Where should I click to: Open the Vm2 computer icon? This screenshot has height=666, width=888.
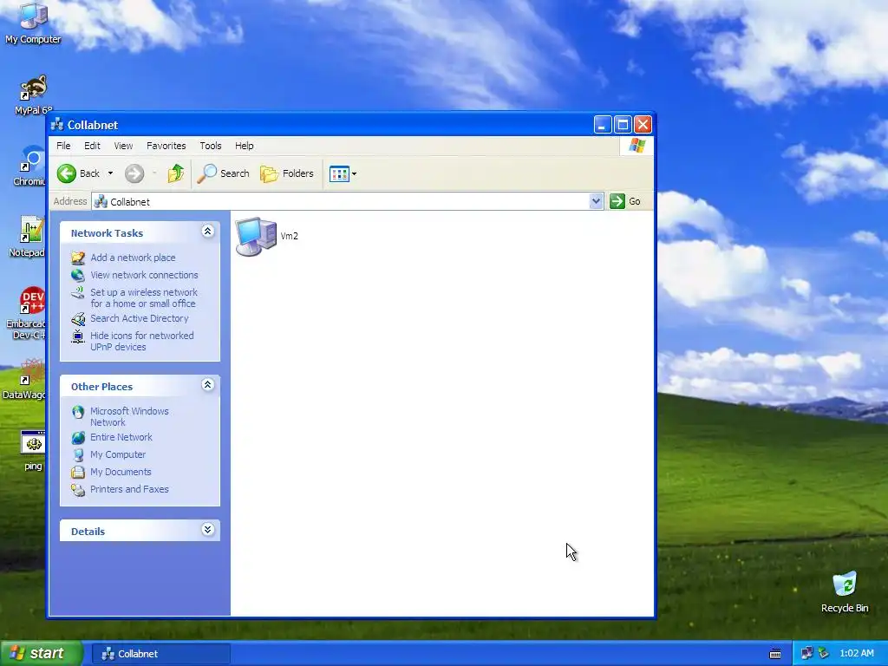pyautogui.click(x=256, y=236)
